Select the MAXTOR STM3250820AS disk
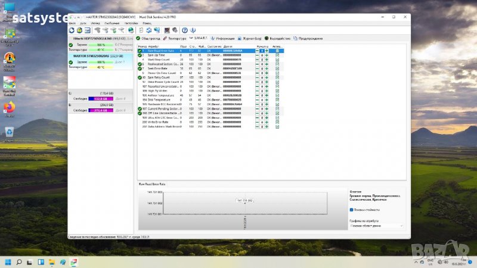 (97, 55)
